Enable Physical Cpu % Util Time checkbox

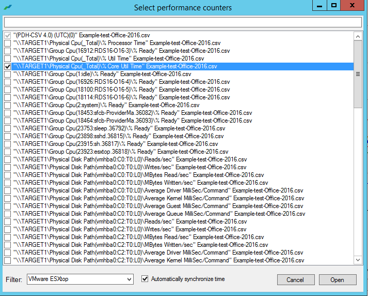(x=8, y=58)
